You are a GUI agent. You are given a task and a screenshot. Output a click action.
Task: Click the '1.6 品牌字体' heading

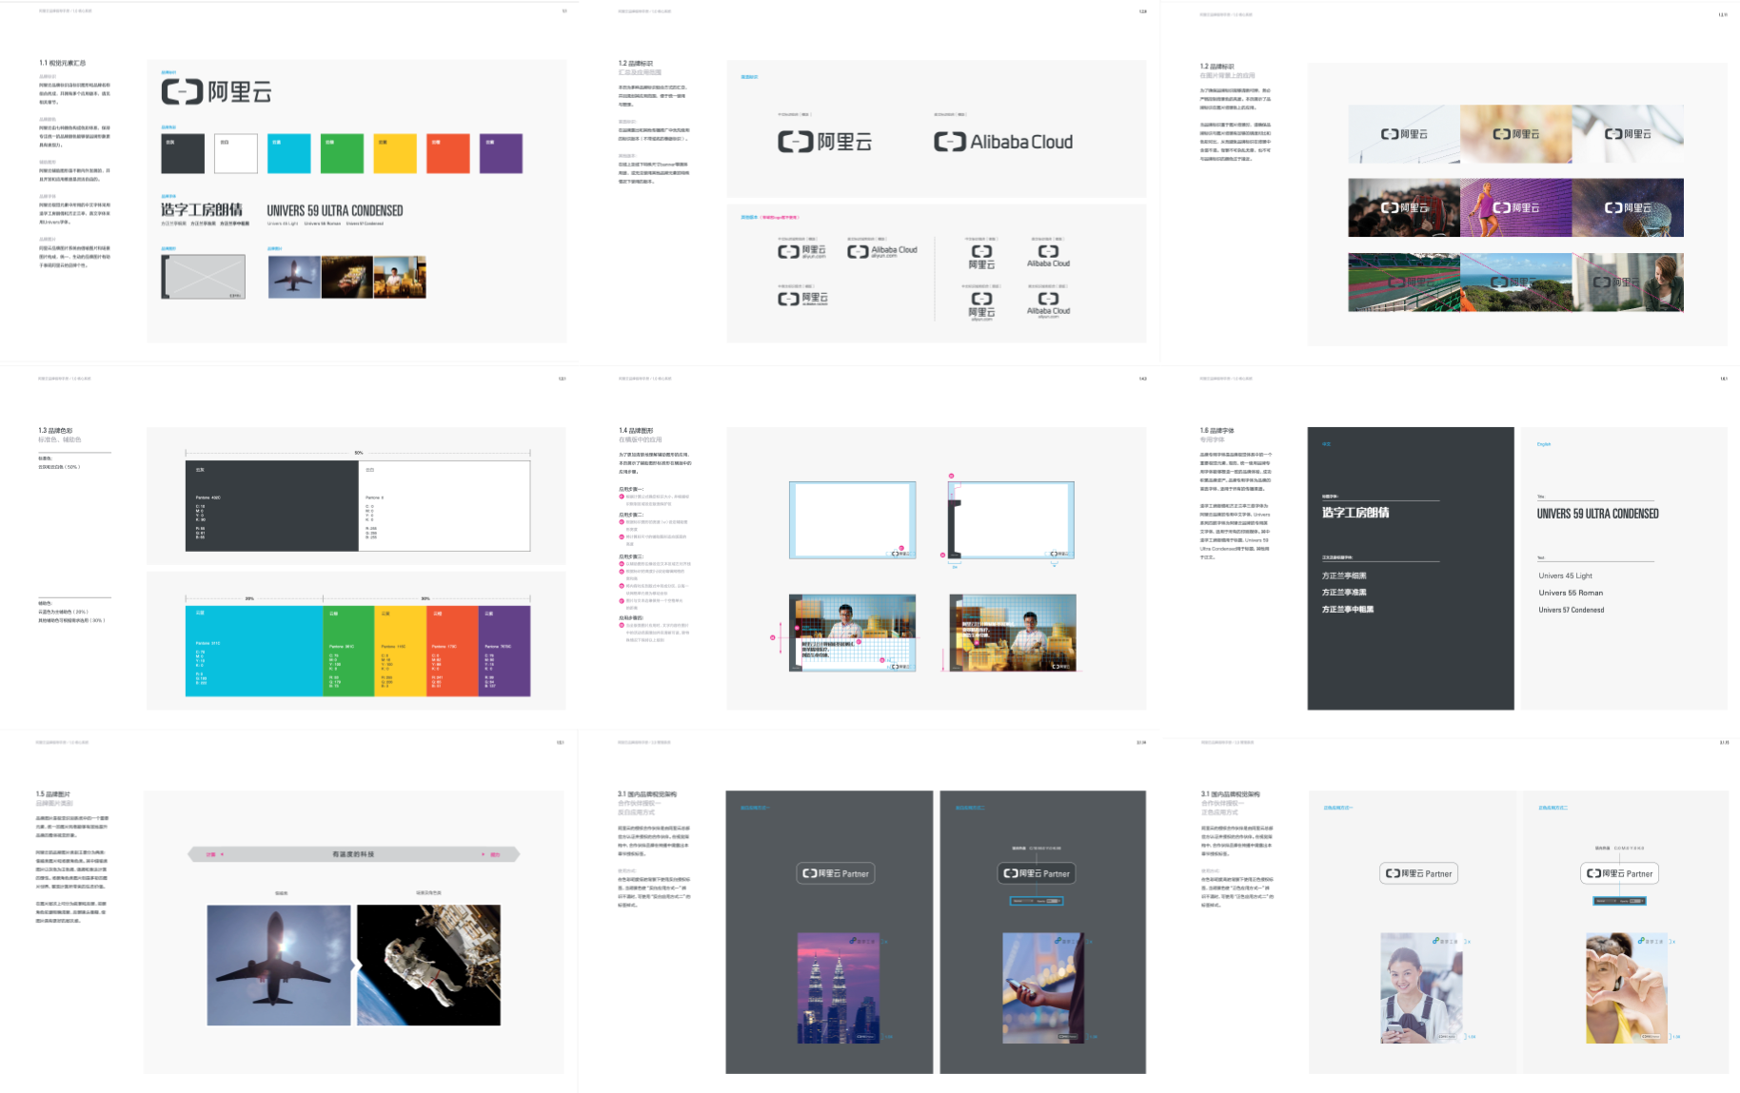(1217, 430)
